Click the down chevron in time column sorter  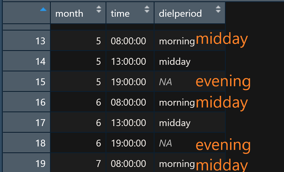click(x=147, y=11)
